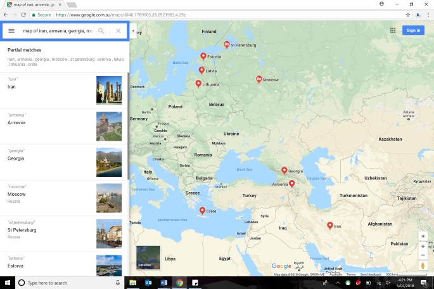Select the St Petersburg result
This screenshot has height=289, width=434.
(x=63, y=234)
